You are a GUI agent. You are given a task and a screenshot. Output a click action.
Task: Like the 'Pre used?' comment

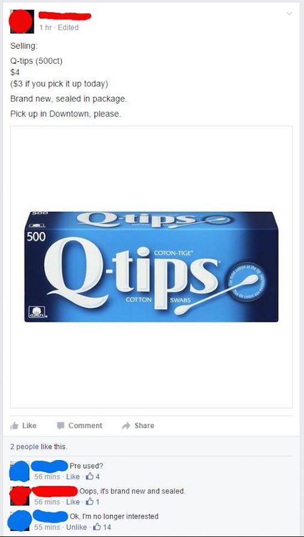72,476
